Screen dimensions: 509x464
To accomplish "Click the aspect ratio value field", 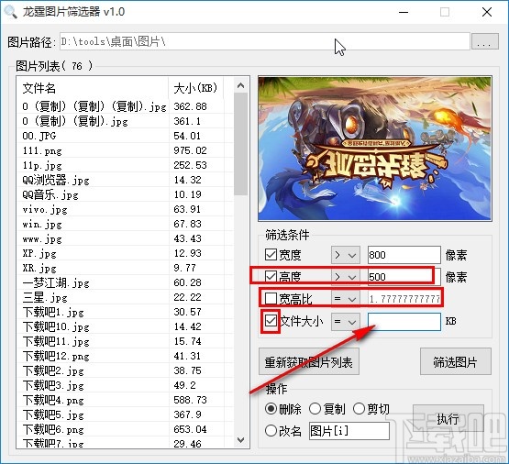I will 404,299.
